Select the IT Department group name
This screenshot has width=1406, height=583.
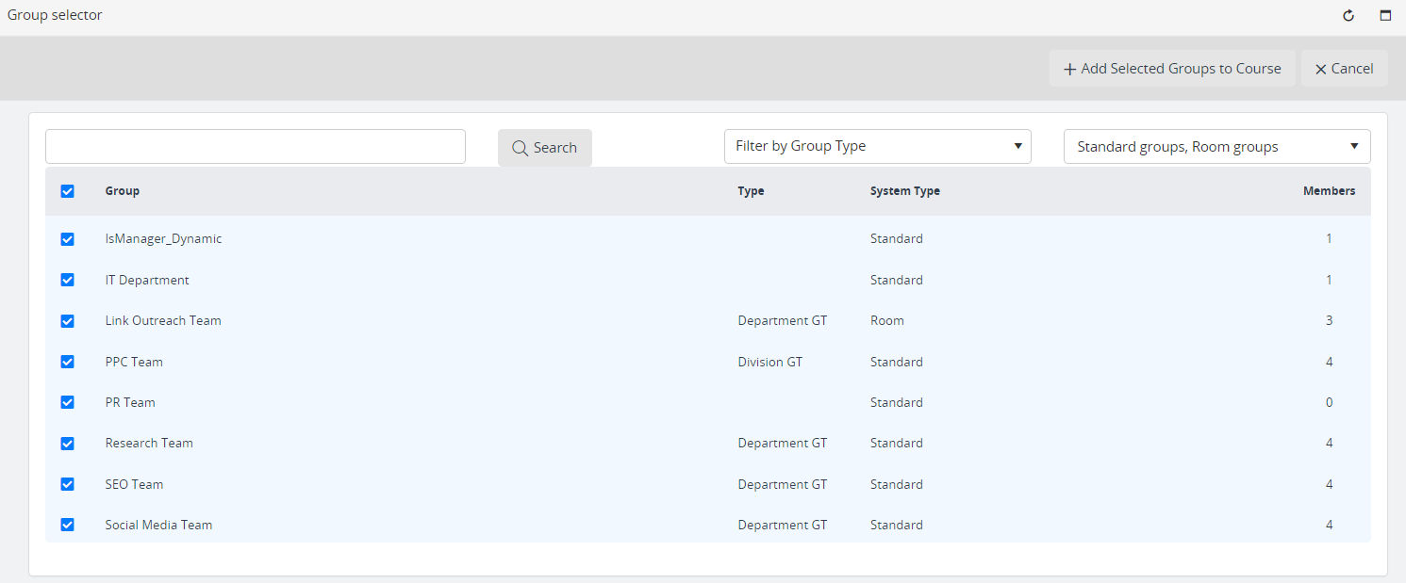click(x=147, y=280)
